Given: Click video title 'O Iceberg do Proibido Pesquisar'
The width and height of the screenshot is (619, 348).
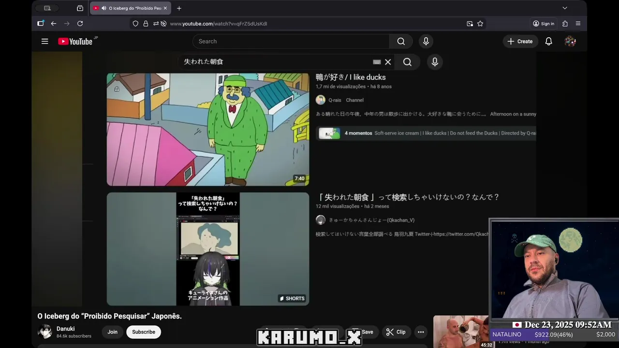Looking at the screenshot, I should [110, 316].
